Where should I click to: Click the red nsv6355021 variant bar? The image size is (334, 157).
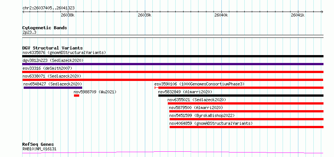point(245,103)
